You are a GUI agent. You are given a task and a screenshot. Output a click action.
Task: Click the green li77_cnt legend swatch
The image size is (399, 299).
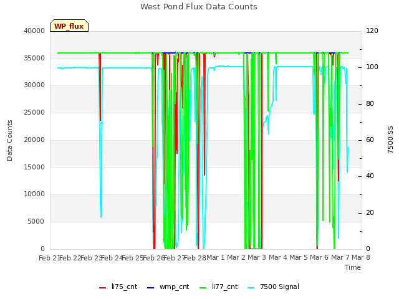coord(203,288)
